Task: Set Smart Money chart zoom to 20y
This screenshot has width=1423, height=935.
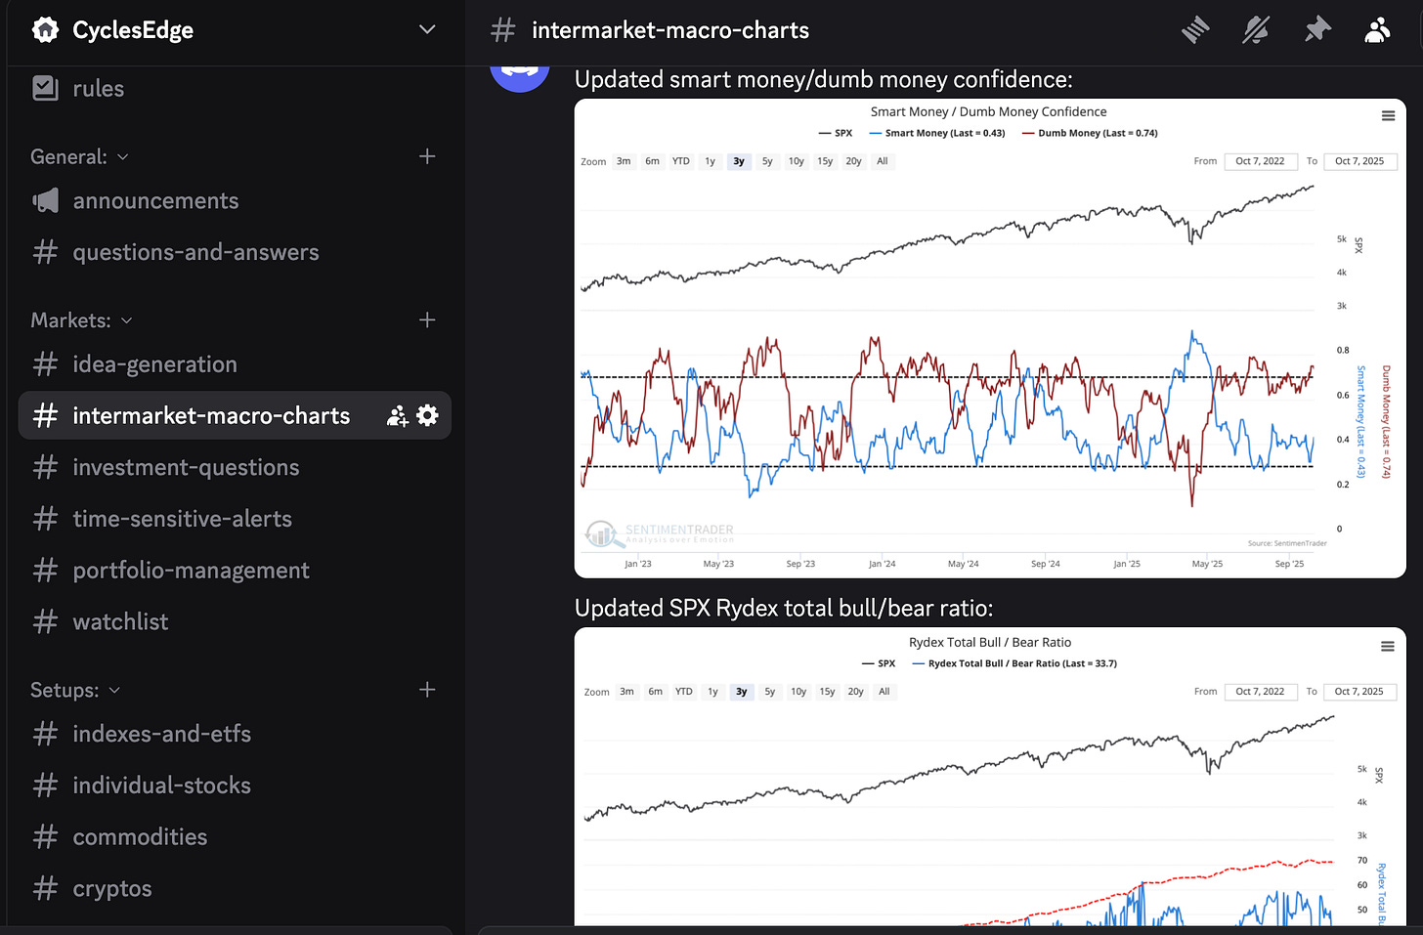Action: pos(854,161)
